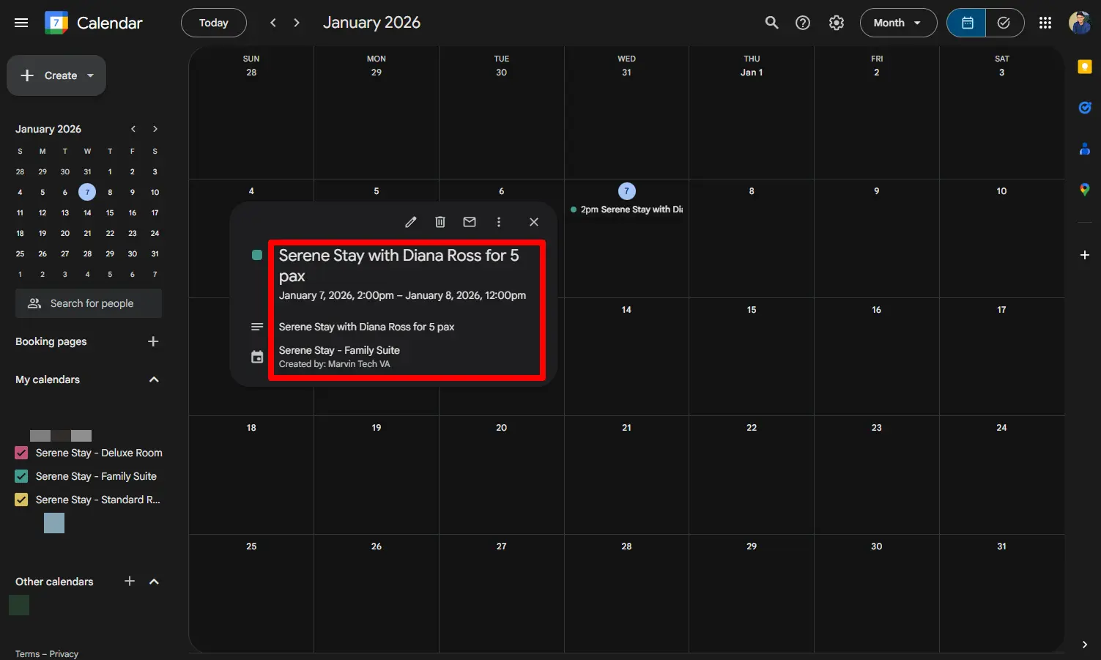Screen dimensions: 1101x660
Task: Disable Serene Stay - Family Suite calendar
Action: click(21, 476)
